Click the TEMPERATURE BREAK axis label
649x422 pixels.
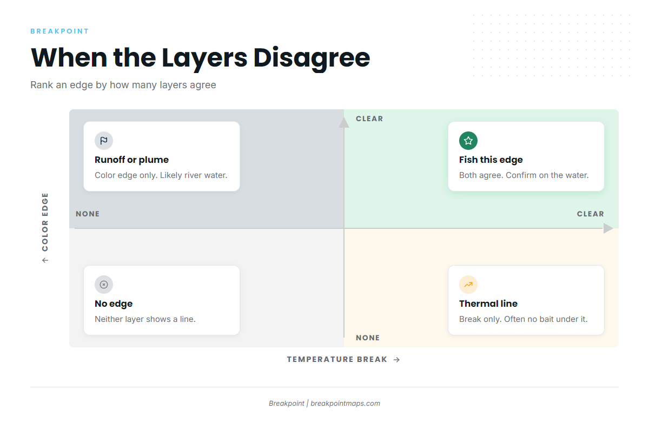coord(337,359)
